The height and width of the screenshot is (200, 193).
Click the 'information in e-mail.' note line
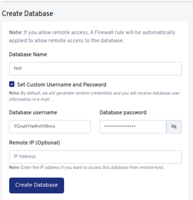30,99
